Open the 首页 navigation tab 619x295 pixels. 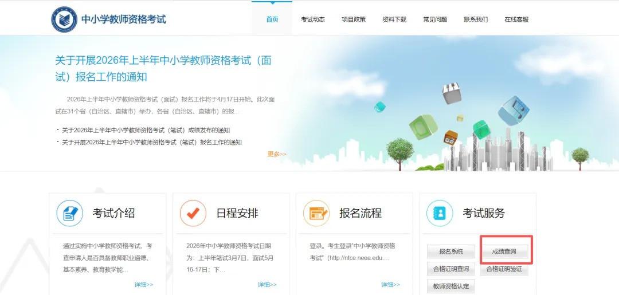pos(272,19)
